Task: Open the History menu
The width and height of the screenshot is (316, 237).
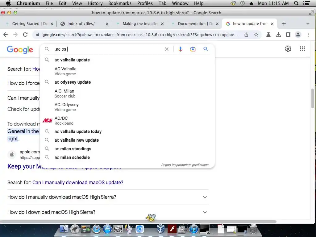Action: (x=95, y=3)
